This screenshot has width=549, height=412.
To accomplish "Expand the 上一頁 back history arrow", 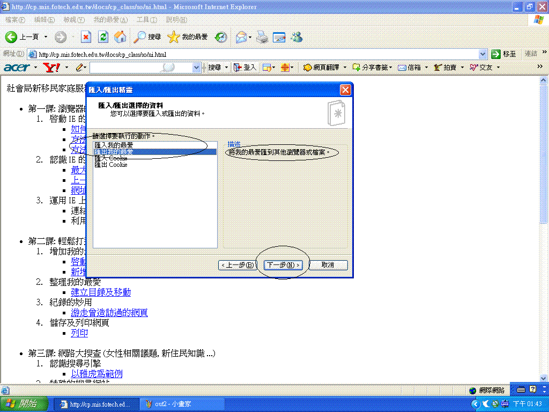I will [46, 37].
